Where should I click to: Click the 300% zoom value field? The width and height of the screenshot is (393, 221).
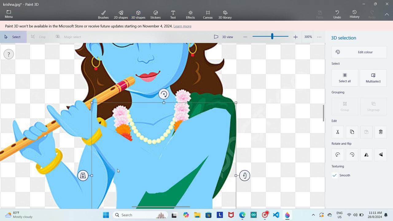308,37
